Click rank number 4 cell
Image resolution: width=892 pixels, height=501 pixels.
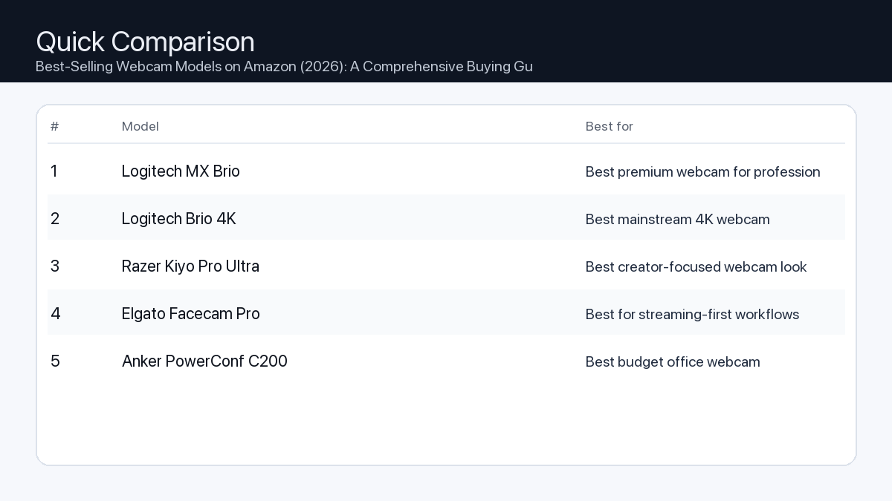point(55,314)
